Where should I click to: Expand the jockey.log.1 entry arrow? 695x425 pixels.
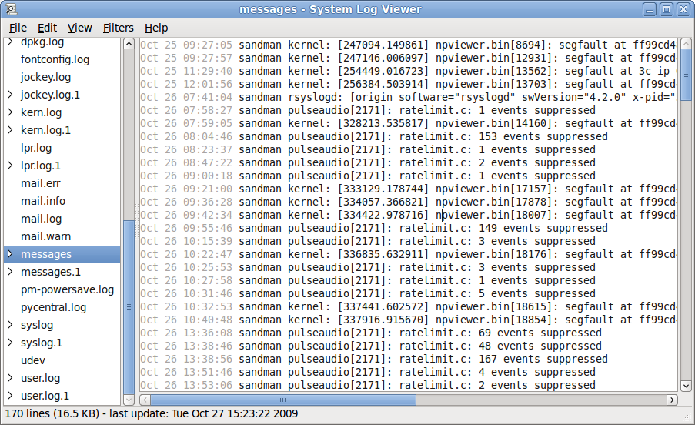tap(10, 95)
